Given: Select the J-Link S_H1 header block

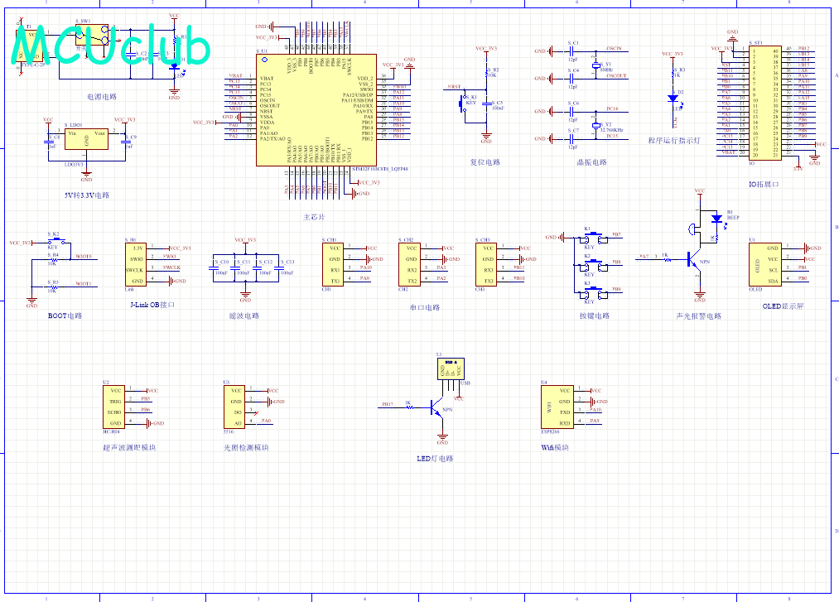Looking at the screenshot, I should click(x=135, y=264).
